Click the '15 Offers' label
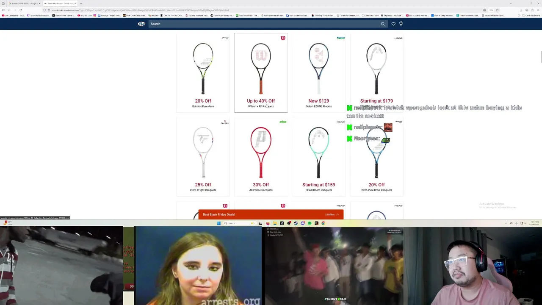 330,214
